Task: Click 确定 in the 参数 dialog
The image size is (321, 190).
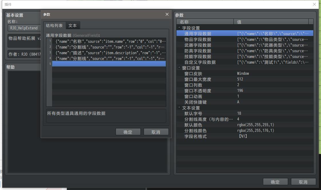Action: [x=128, y=132]
